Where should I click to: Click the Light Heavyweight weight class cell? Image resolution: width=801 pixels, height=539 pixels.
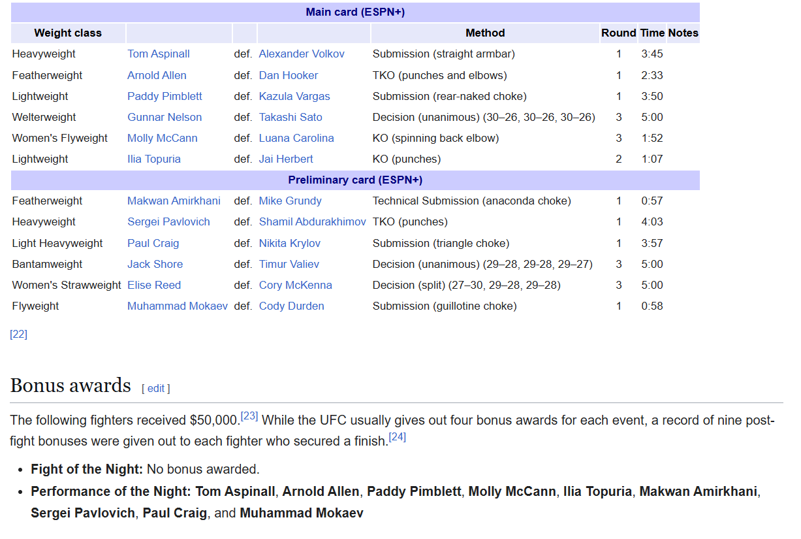click(57, 243)
